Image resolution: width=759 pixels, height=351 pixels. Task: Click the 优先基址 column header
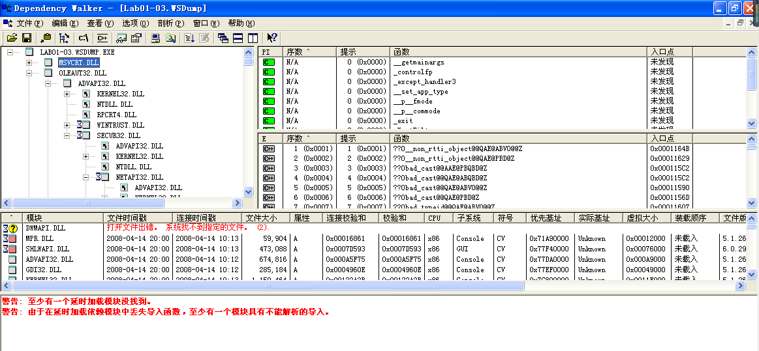coord(550,218)
